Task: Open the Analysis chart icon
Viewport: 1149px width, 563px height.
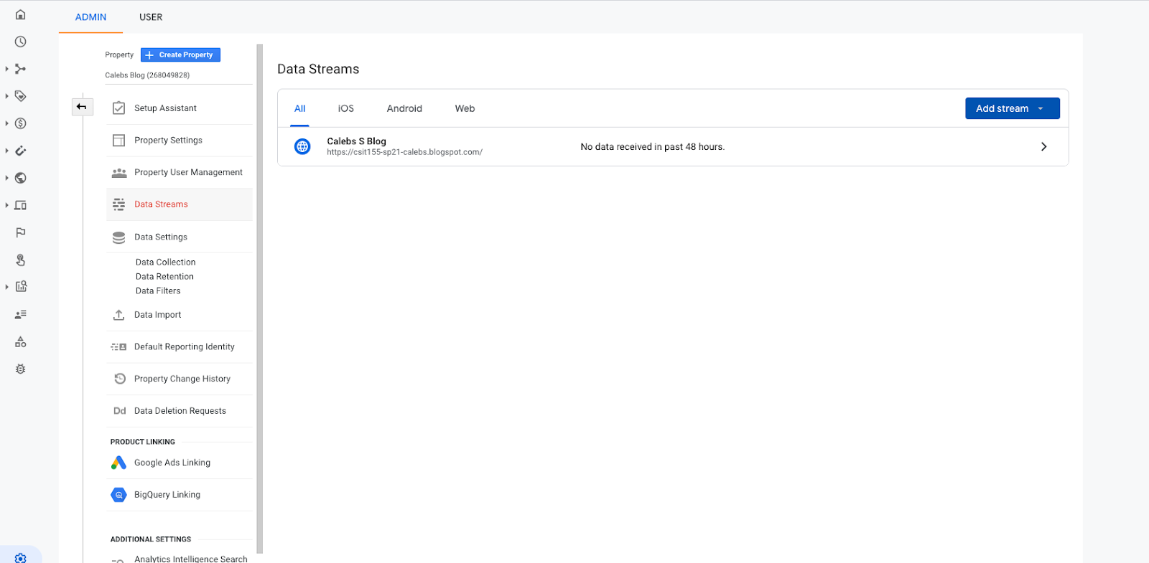Action: tap(21, 286)
